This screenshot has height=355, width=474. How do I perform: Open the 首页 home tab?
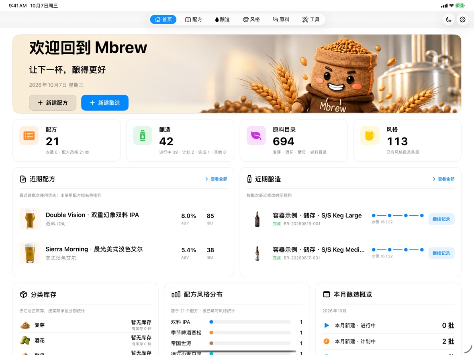[x=163, y=19]
